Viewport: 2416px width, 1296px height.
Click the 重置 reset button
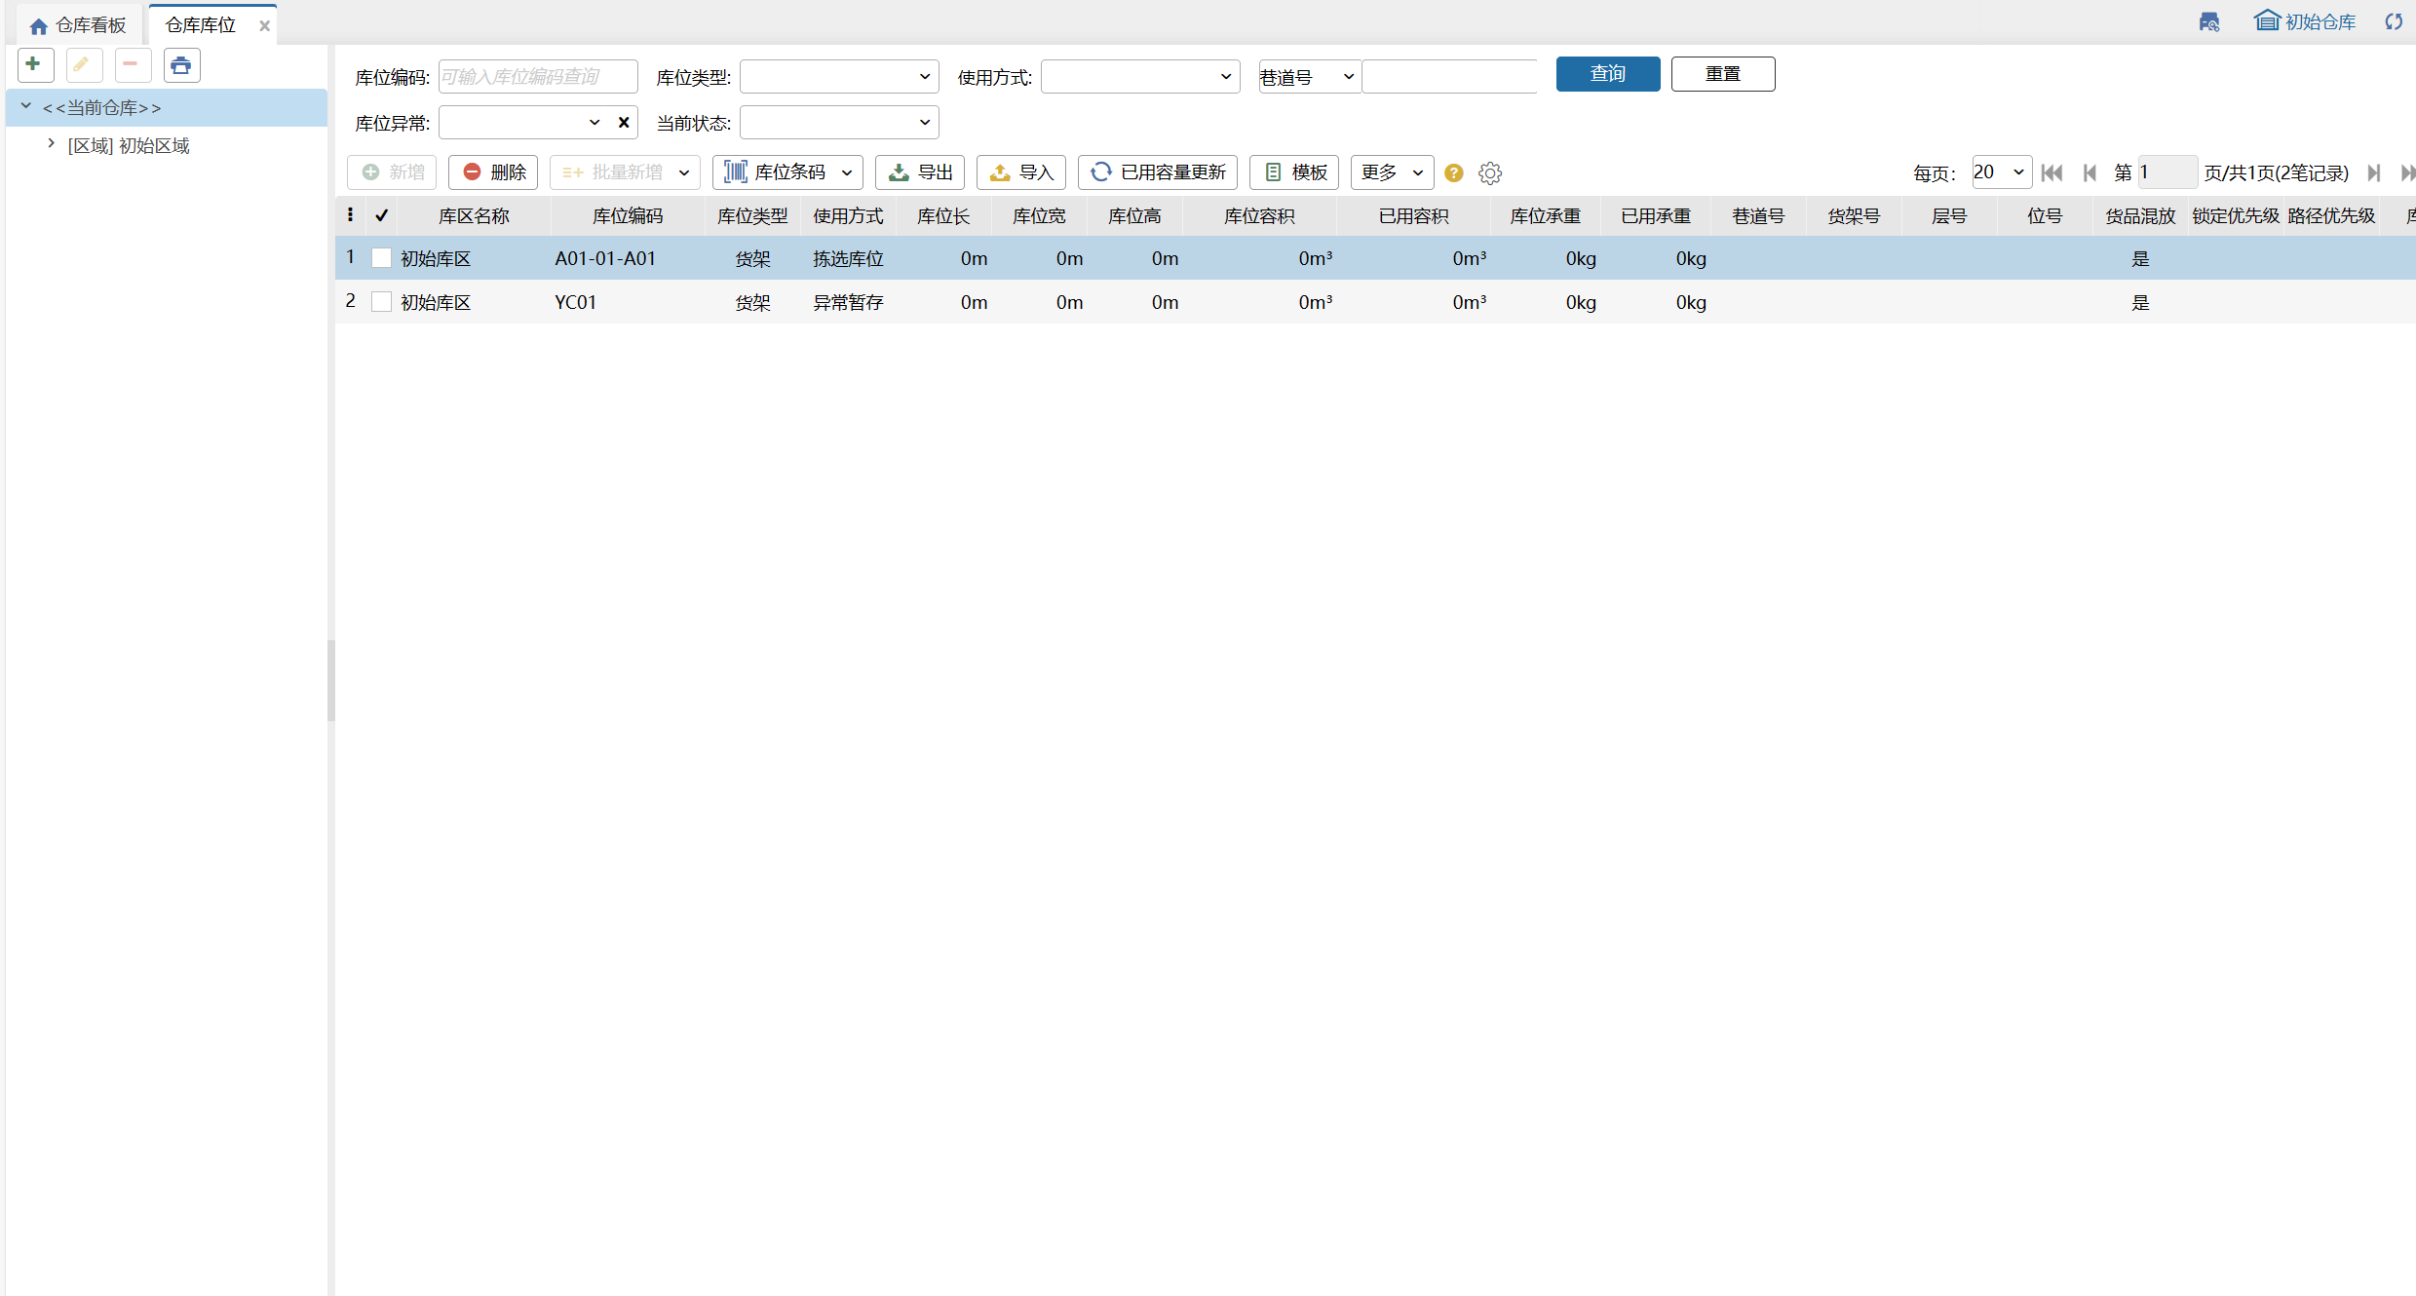[x=1723, y=74]
